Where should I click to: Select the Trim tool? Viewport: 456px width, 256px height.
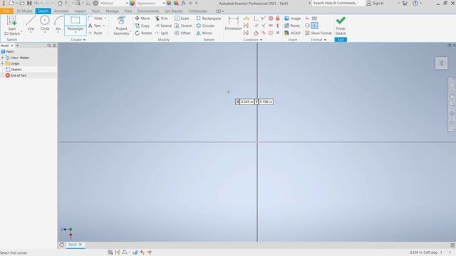tap(162, 18)
